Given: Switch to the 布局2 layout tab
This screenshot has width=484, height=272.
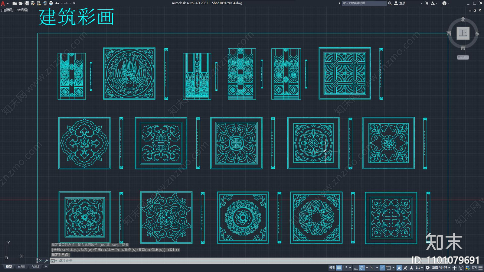Looking at the screenshot, I should (35, 267).
